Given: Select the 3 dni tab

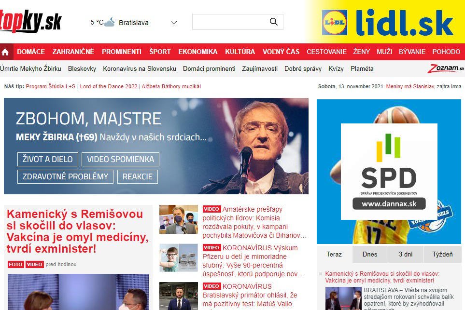Looking at the screenshot, I should coord(406,255).
